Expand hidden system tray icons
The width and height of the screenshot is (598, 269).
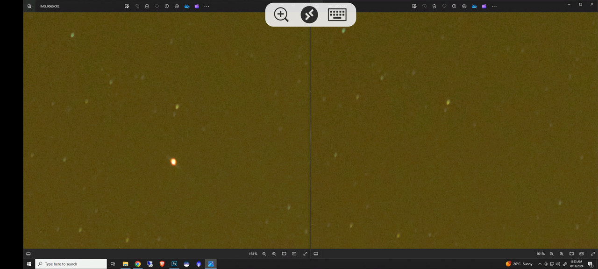click(540, 264)
